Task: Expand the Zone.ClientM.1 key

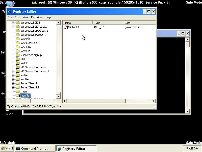Action: pos(13,87)
